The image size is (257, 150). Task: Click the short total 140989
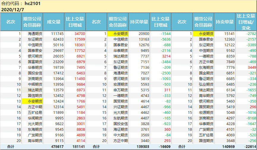pos(228,146)
